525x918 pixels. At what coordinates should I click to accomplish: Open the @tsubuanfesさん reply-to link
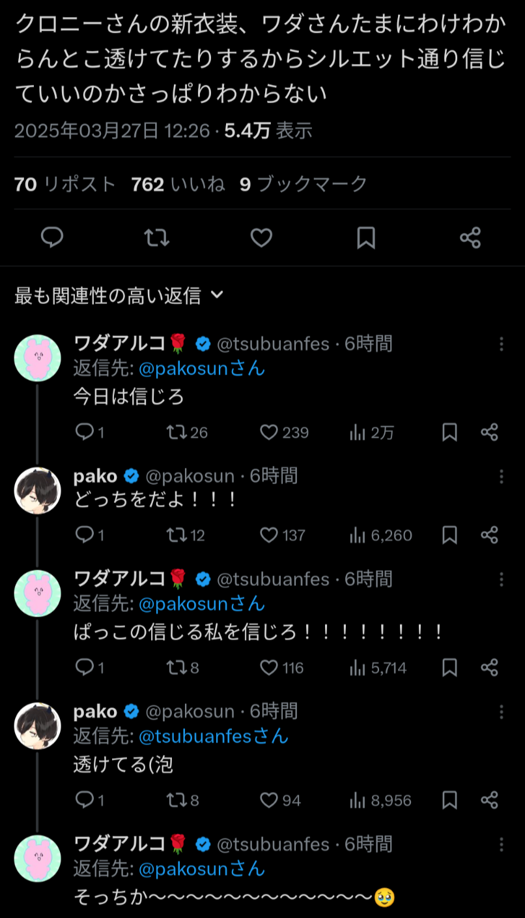coord(213,737)
